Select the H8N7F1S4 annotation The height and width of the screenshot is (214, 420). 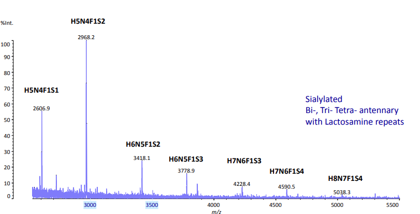[x=345, y=179]
